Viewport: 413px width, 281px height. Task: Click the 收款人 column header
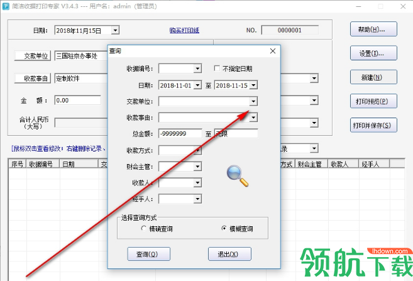click(x=343, y=164)
